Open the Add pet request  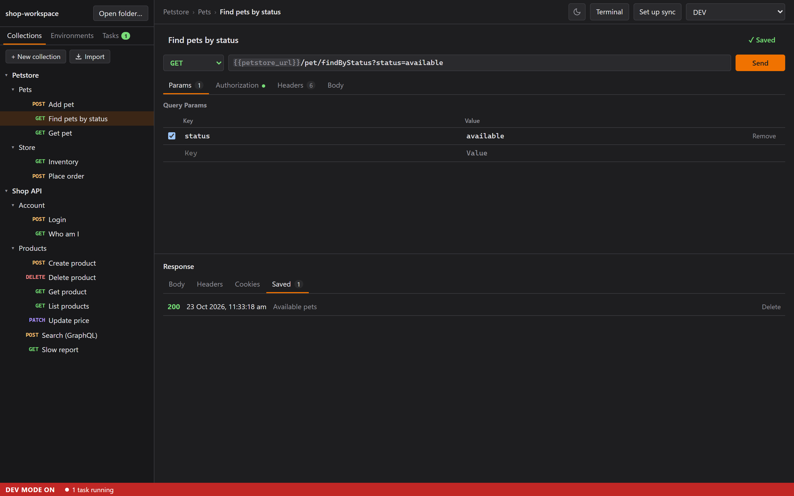77,104
